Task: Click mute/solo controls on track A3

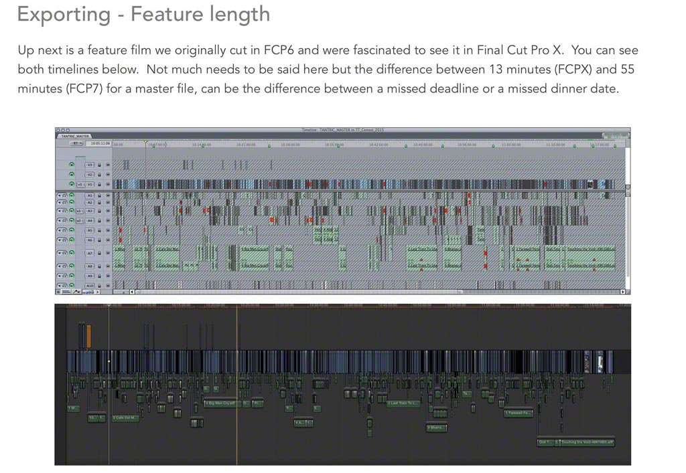Action: click(x=62, y=211)
